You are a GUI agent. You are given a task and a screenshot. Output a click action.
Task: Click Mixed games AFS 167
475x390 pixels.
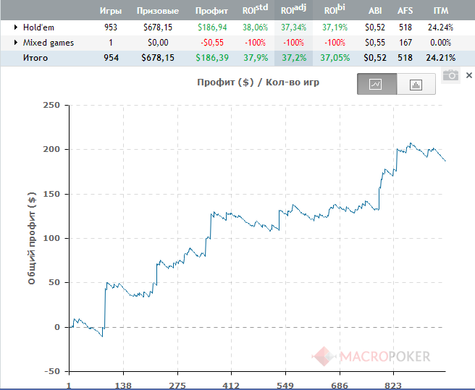(x=405, y=43)
